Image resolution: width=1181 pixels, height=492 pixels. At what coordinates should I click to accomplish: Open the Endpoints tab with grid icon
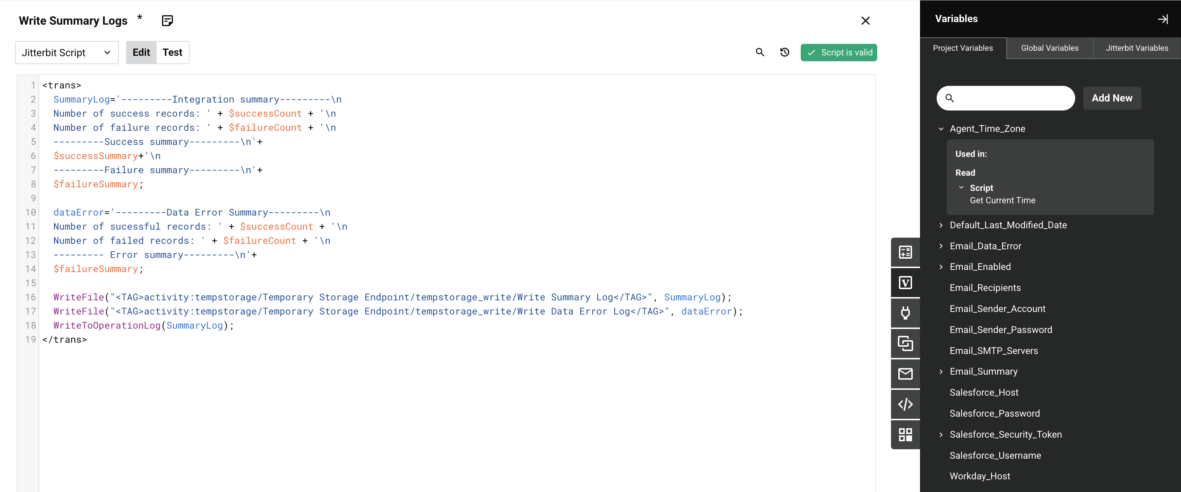(x=905, y=434)
